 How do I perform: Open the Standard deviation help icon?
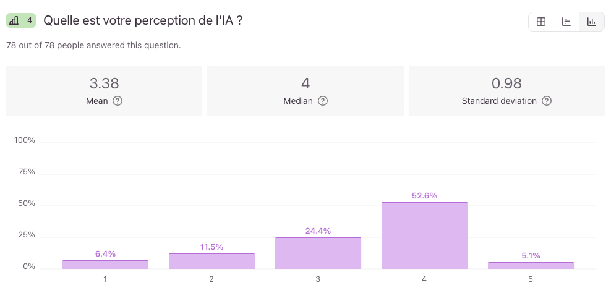click(547, 101)
